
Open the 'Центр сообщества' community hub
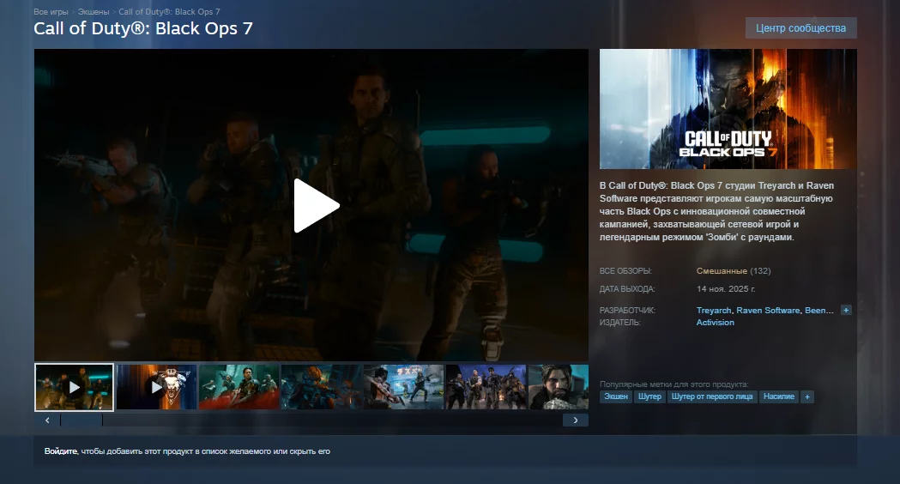pyautogui.click(x=800, y=28)
